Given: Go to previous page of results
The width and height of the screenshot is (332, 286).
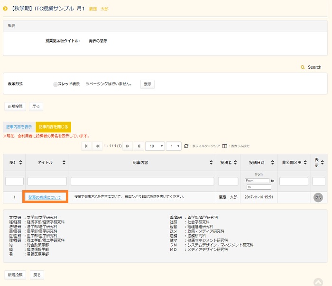Looking at the screenshot, I should point(98,146).
